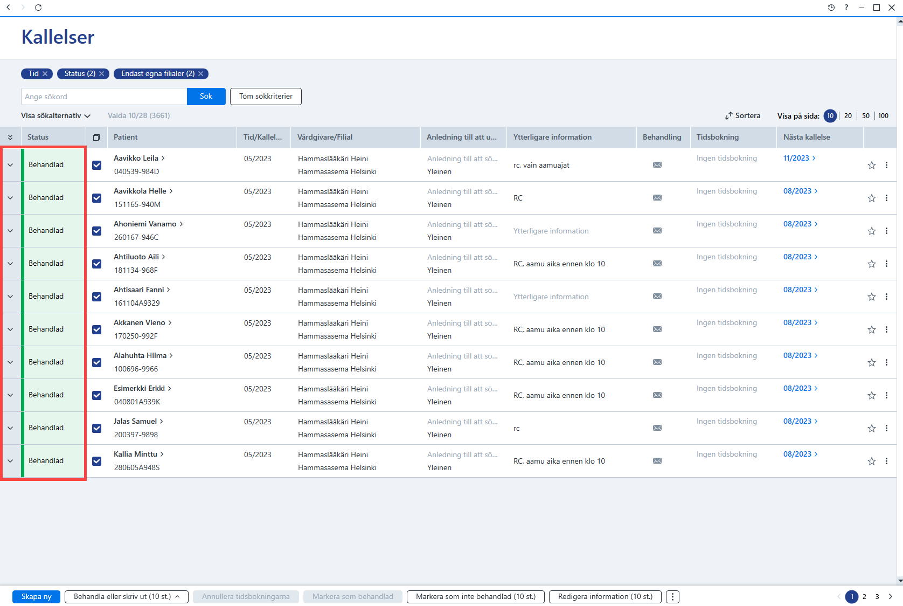The height and width of the screenshot is (606, 903).
Task: Click the Töm sökkriterier button
Action: [x=266, y=97]
